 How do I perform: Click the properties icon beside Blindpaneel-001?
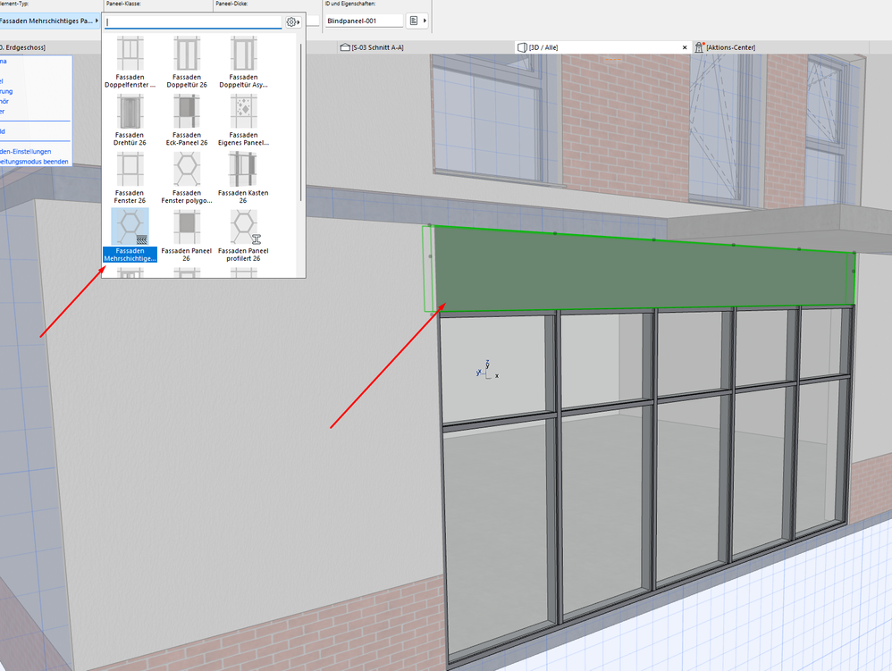[x=413, y=20]
